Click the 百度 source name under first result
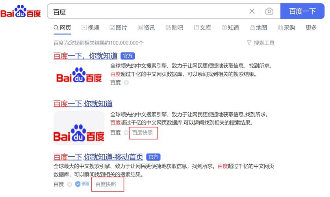This screenshot has height=197, width=330. click(115, 82)
